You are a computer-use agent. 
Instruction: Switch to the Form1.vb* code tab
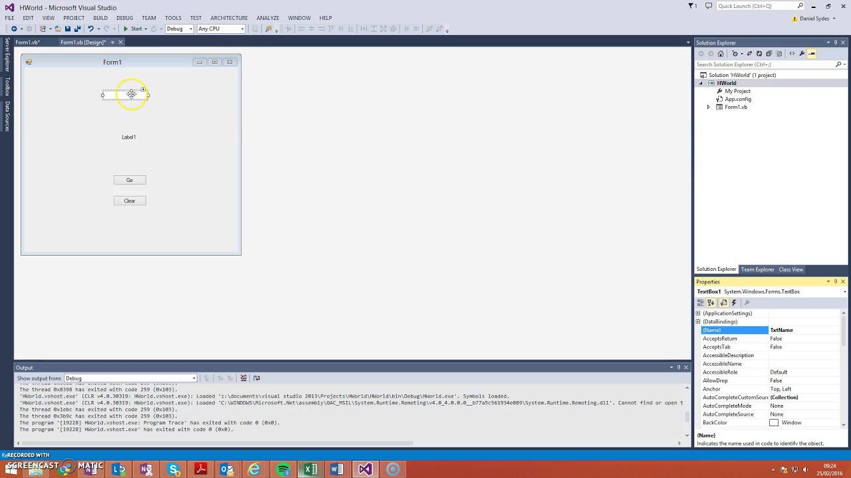pyautogui.click(x=28, y=42)
